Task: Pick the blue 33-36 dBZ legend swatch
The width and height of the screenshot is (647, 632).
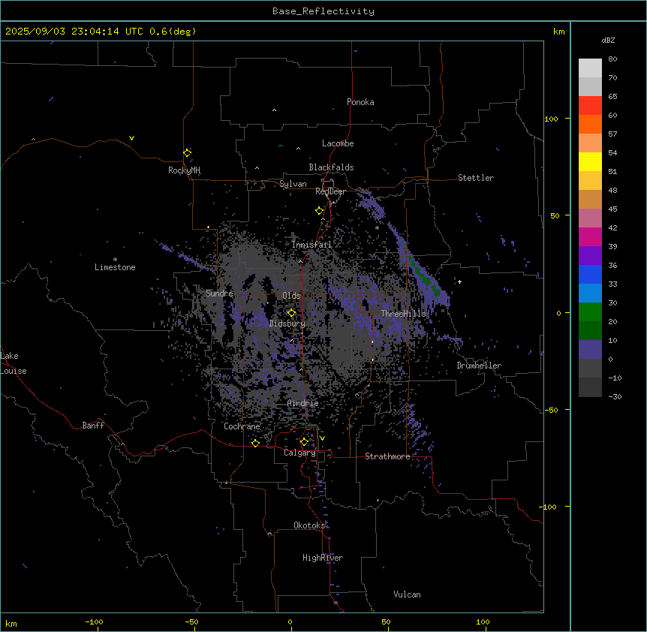Action: click(x=590, y=274)
